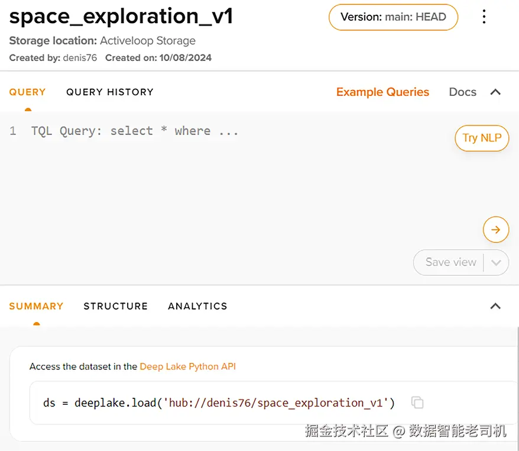The image size is (519, 451).
Task: Open the three-dot options menu
Action: (x=484, y=17)
